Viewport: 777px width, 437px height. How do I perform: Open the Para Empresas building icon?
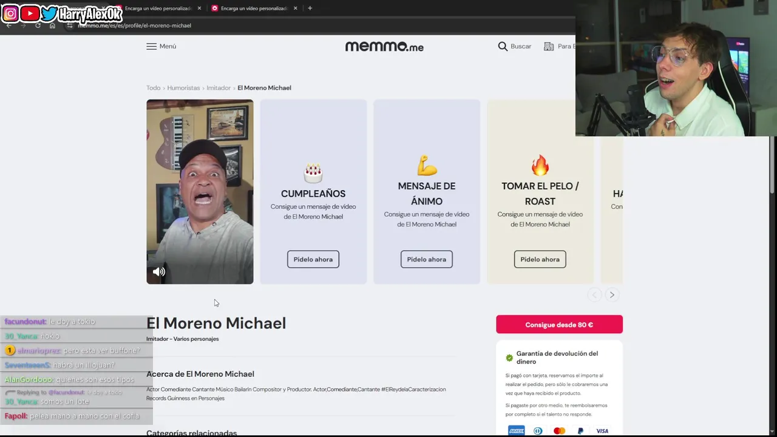549,46
